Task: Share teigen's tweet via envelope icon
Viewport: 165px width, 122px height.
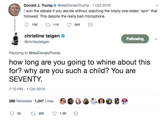Action: [76, 113]
